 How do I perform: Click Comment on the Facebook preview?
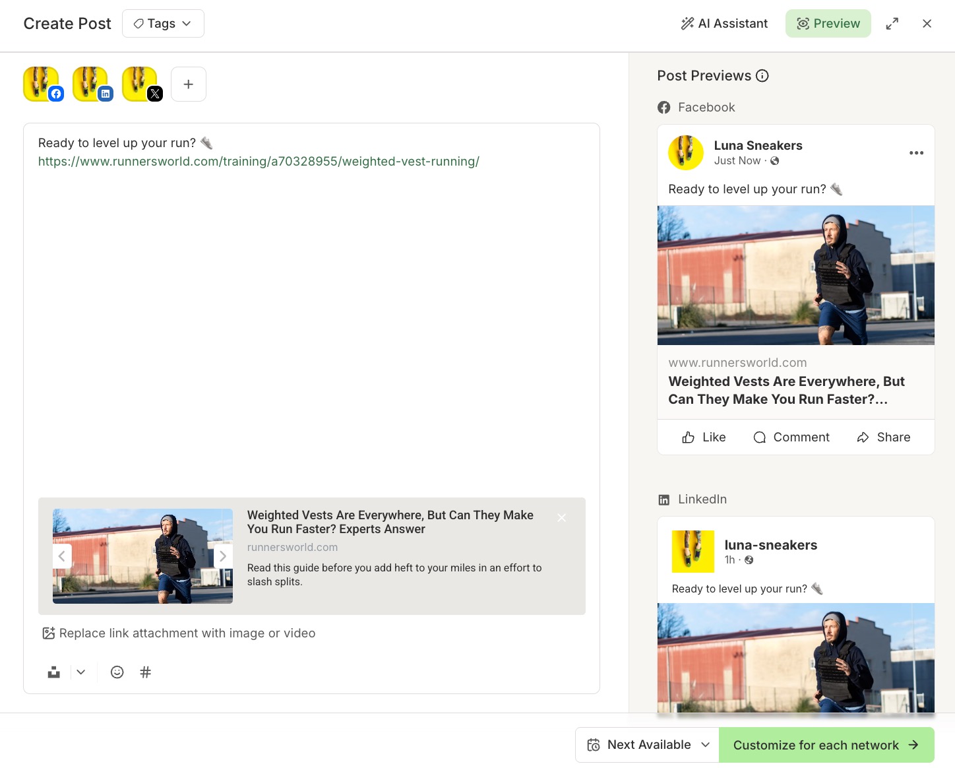791,437
